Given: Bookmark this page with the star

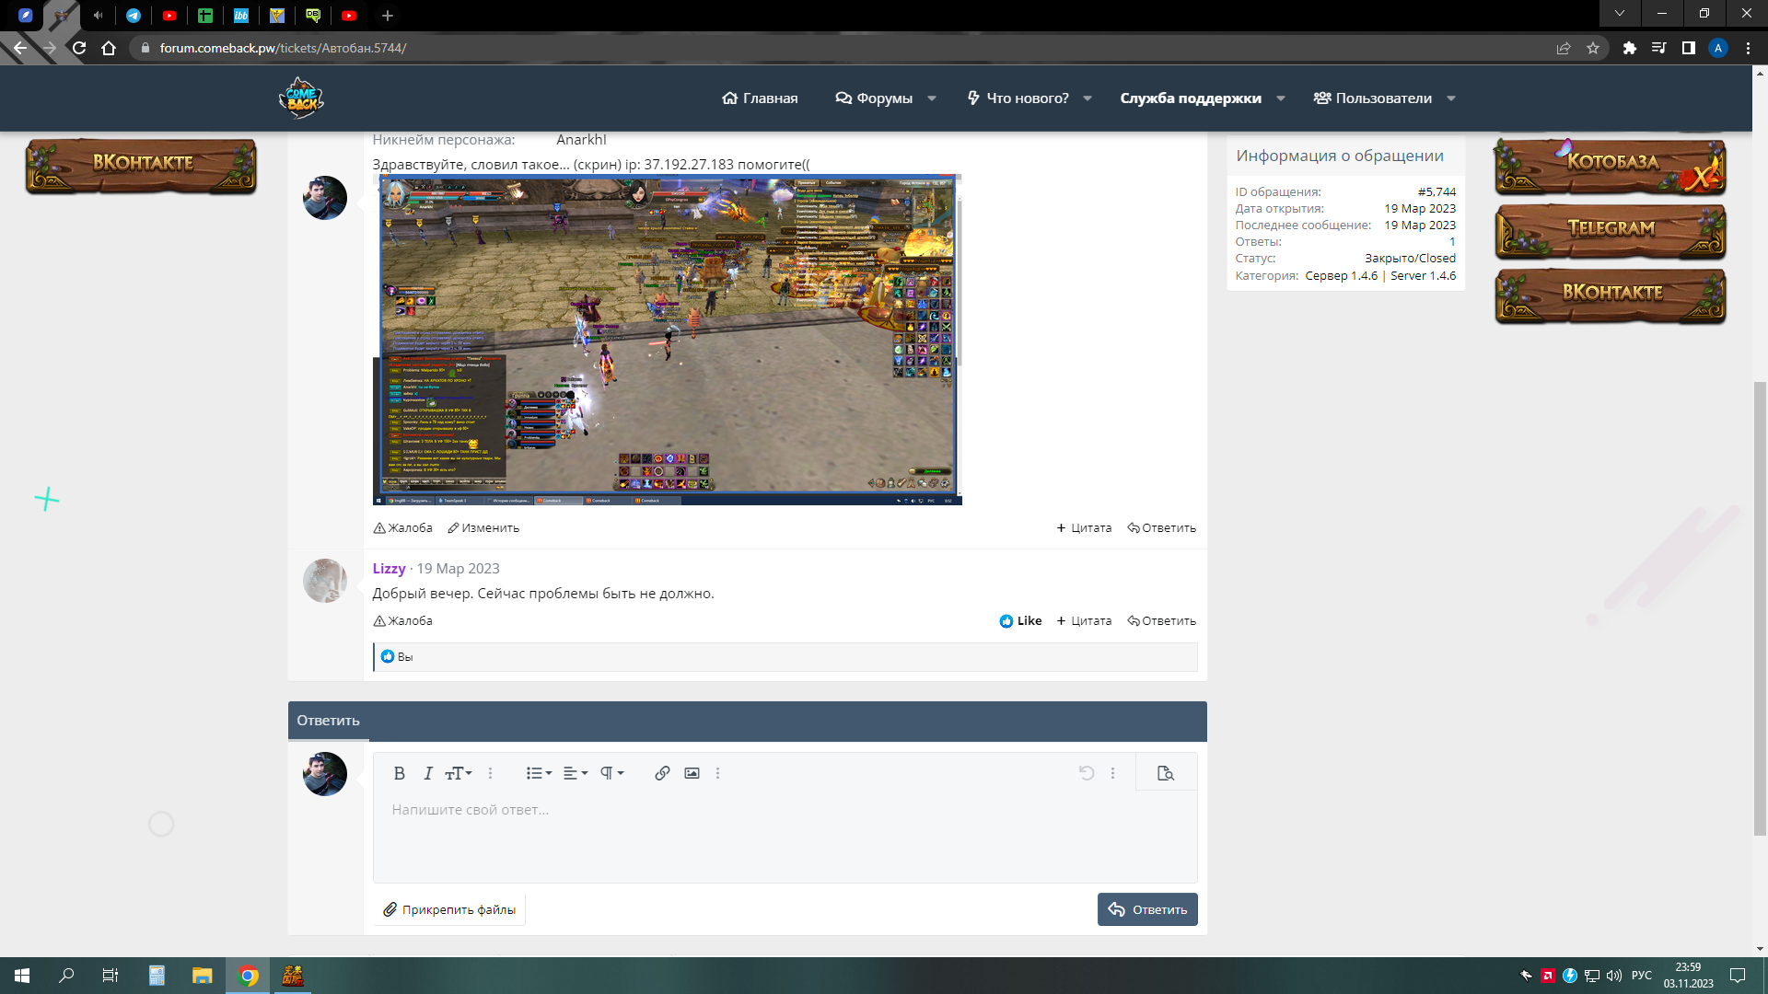Looking at the screenshot, I should point(1593,48).
